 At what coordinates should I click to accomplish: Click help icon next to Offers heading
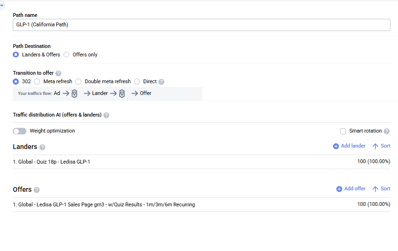tap(37, 190)
